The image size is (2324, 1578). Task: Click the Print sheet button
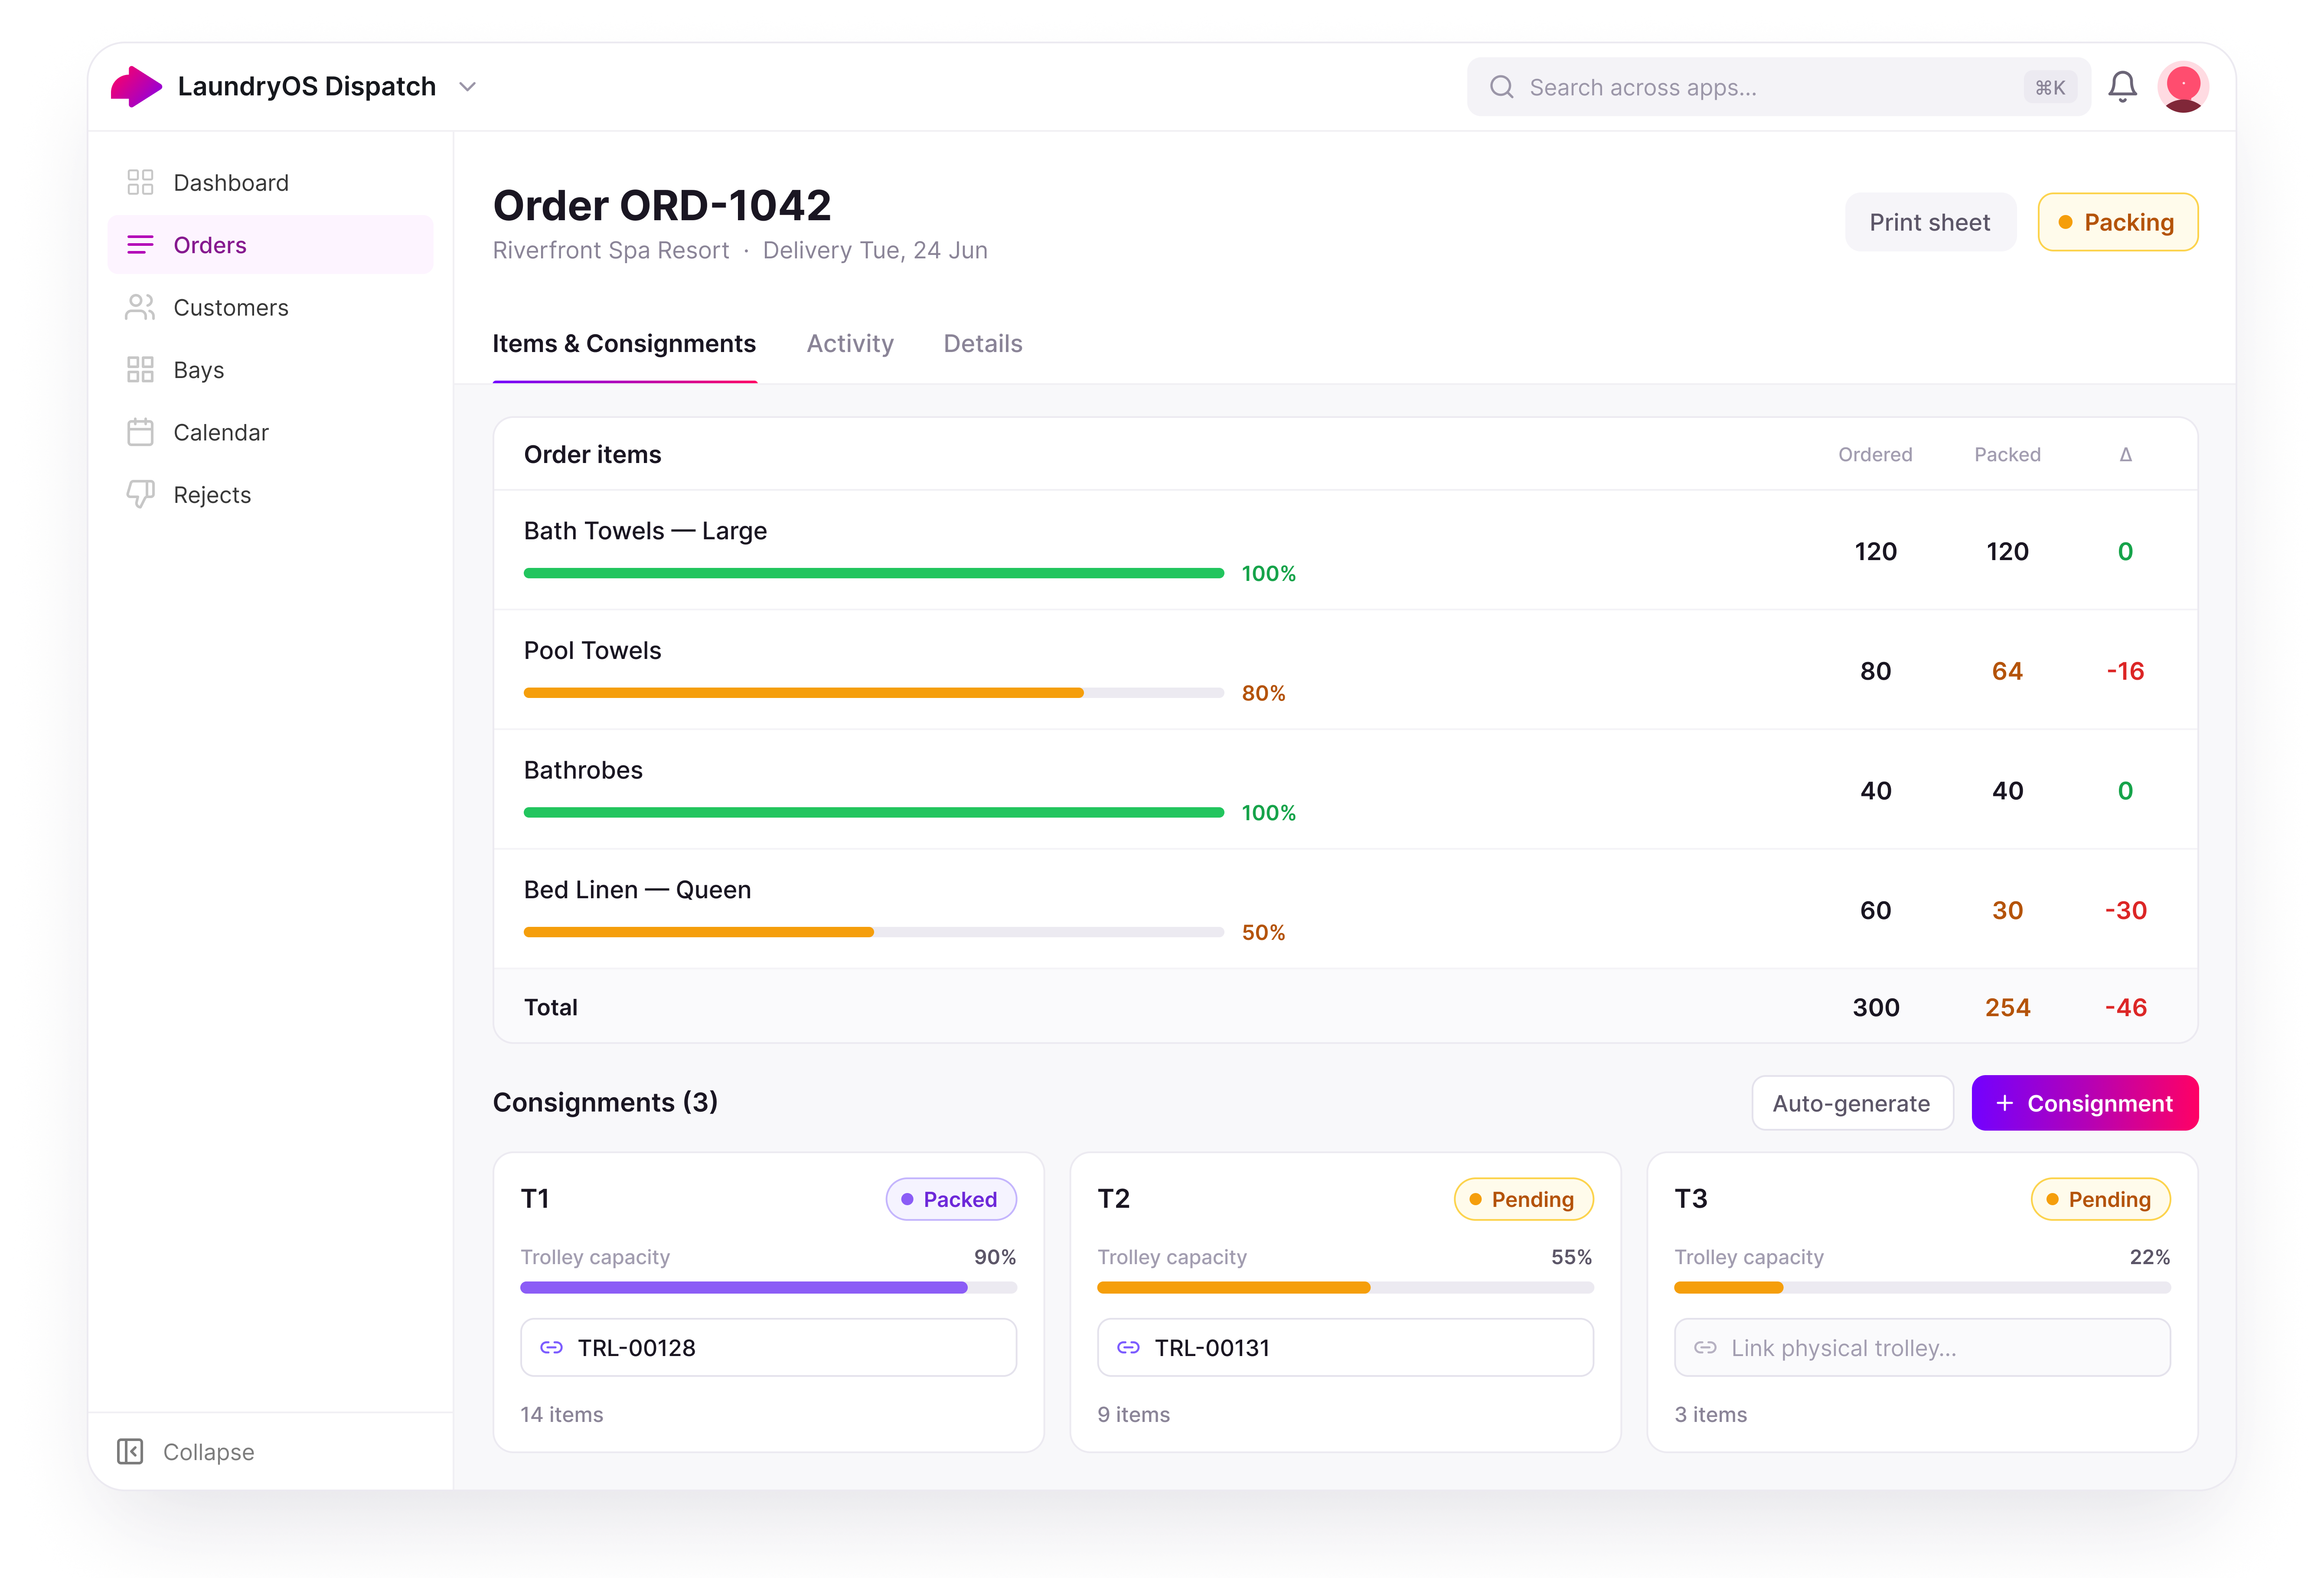coord(1929,222)
